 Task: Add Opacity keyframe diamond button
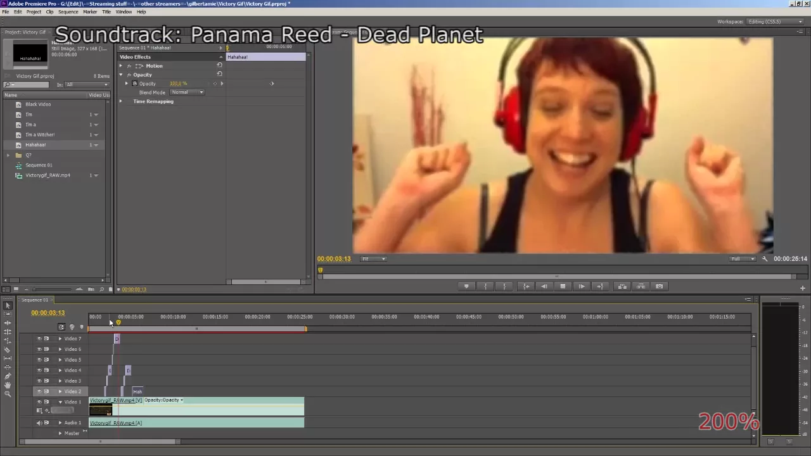click(x=215, y=84)
